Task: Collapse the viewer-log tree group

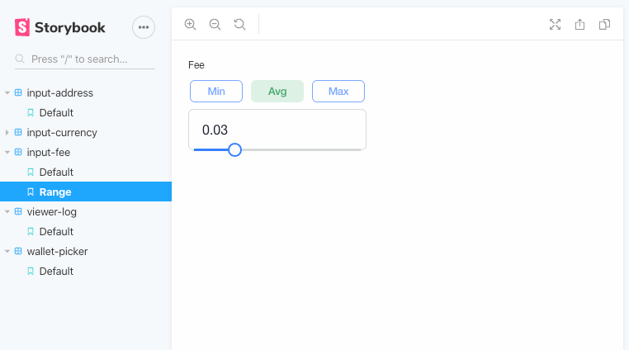Action: point(7,211)
